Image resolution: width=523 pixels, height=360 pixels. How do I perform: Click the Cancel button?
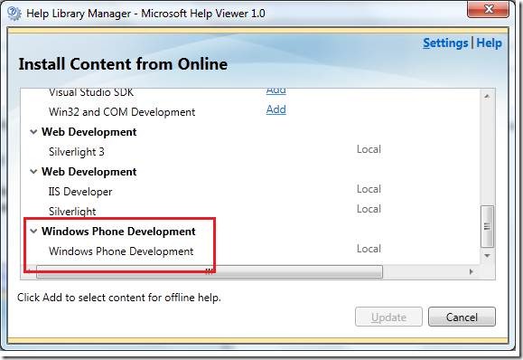click(462, 317)
